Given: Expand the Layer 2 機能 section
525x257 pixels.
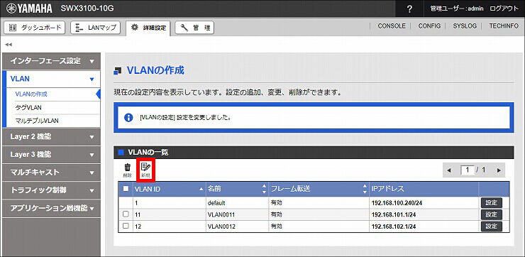Looking at the screenshot, I should tap(51, 137).
